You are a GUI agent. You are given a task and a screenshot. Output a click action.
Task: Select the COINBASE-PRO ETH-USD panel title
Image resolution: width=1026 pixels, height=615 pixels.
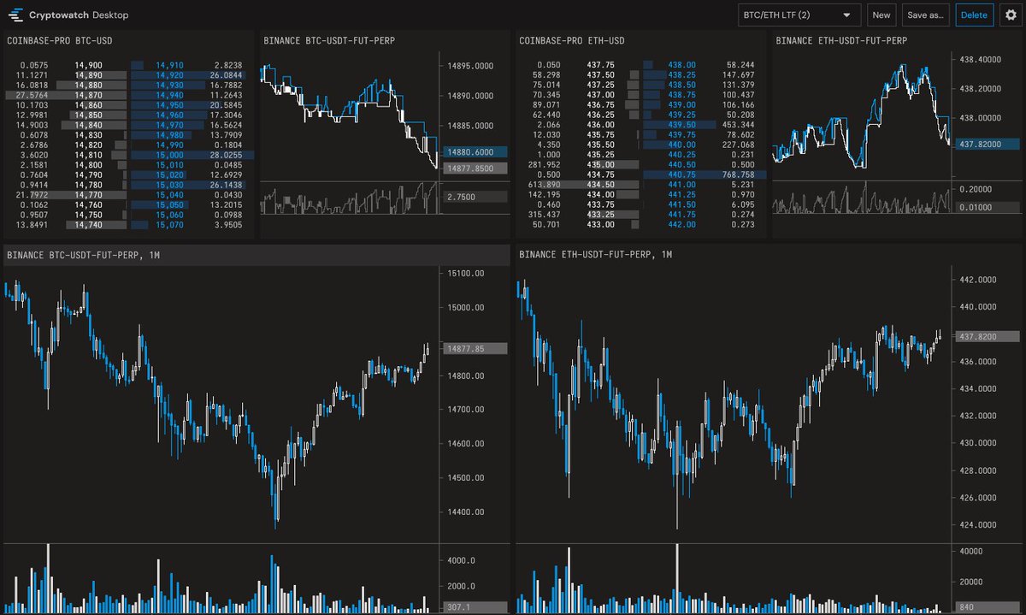pyautogui.click(x=571, y=40)
